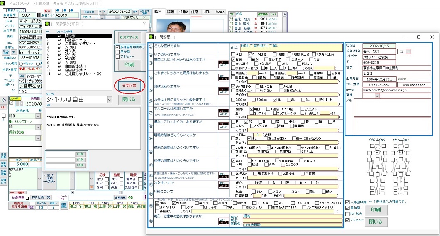Click the 伝票削除 delete slip icon

[x=27, y=197]
